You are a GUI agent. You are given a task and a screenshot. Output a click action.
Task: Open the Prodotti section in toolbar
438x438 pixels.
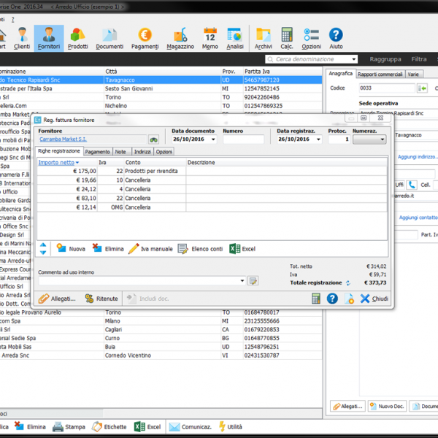tap(77, 38)
